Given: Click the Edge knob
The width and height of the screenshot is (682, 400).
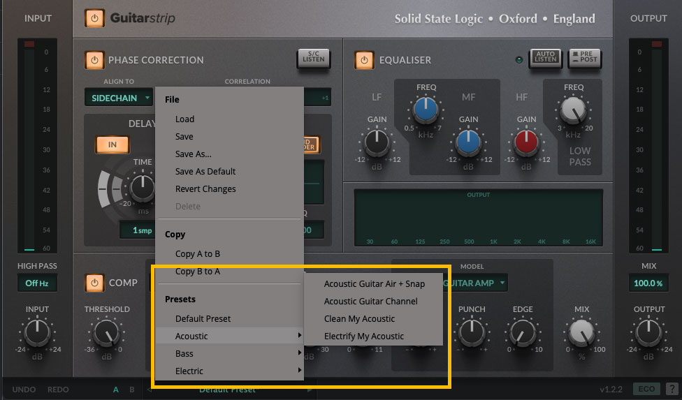Looking at the screenshot, I should coord(523,332).
